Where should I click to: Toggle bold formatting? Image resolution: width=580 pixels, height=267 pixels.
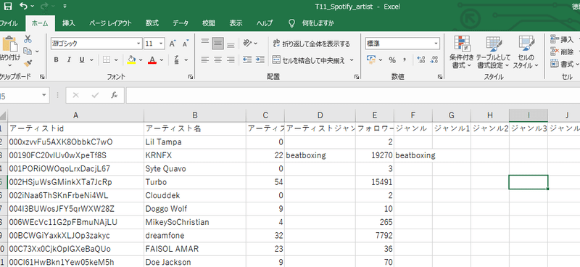(x=57, y=59)
